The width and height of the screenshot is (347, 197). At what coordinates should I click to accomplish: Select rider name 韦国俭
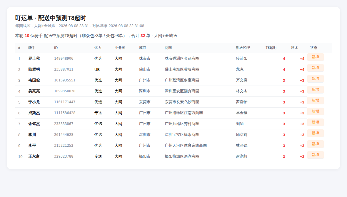pos(34,80)
